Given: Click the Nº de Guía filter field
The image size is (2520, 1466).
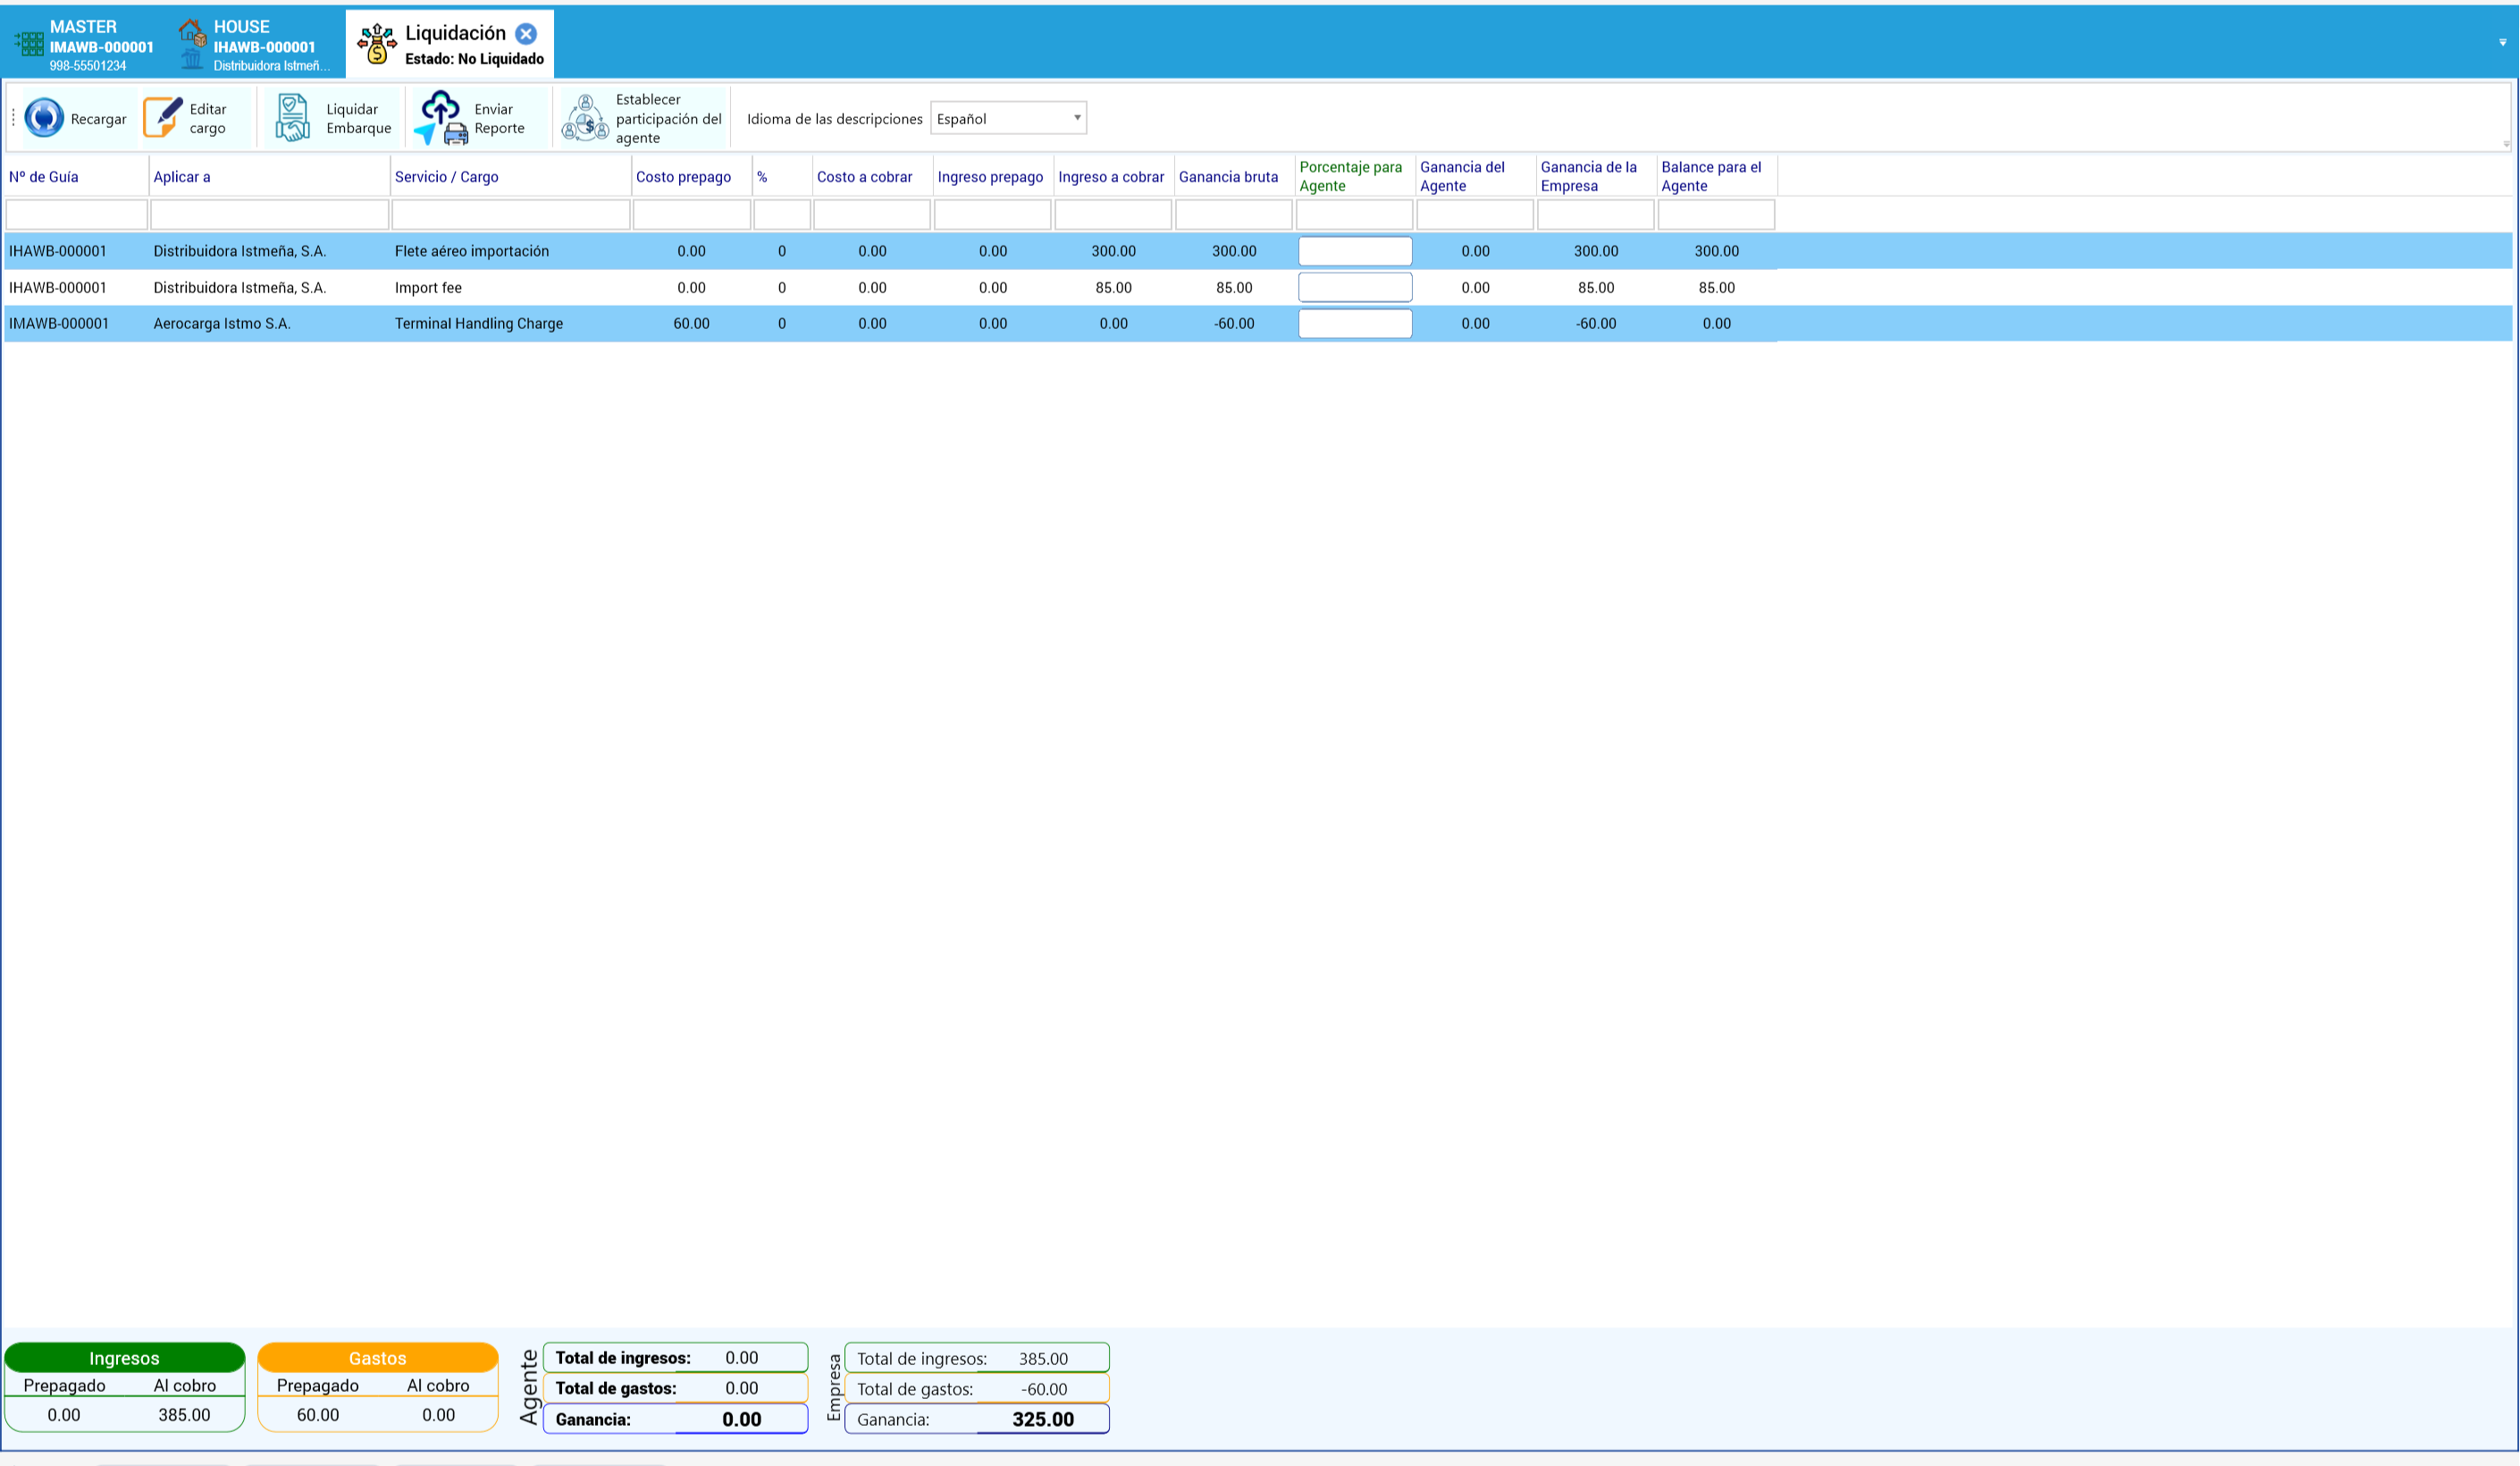Looking at the screenshot, I should coord(77,214).
